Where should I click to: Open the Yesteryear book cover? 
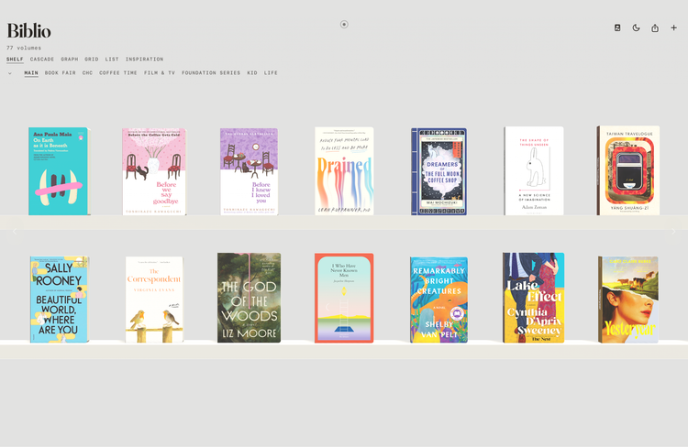627,300
